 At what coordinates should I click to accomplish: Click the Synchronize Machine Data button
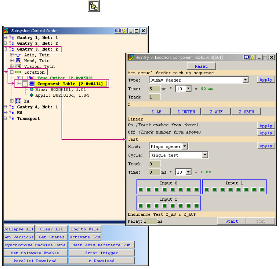[x=36, y=245]
